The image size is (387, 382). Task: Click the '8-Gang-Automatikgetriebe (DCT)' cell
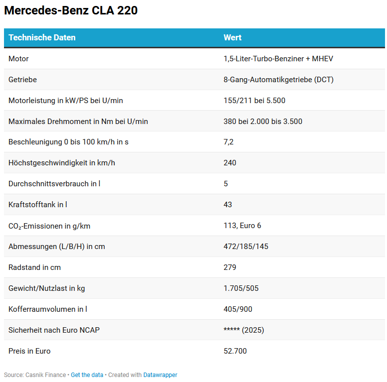coord(278,80)
